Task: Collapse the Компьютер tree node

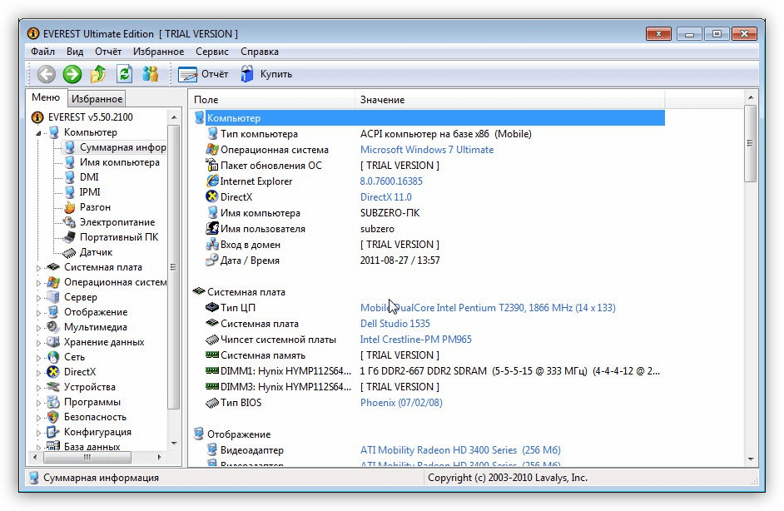Action: [x=38, y=133]
